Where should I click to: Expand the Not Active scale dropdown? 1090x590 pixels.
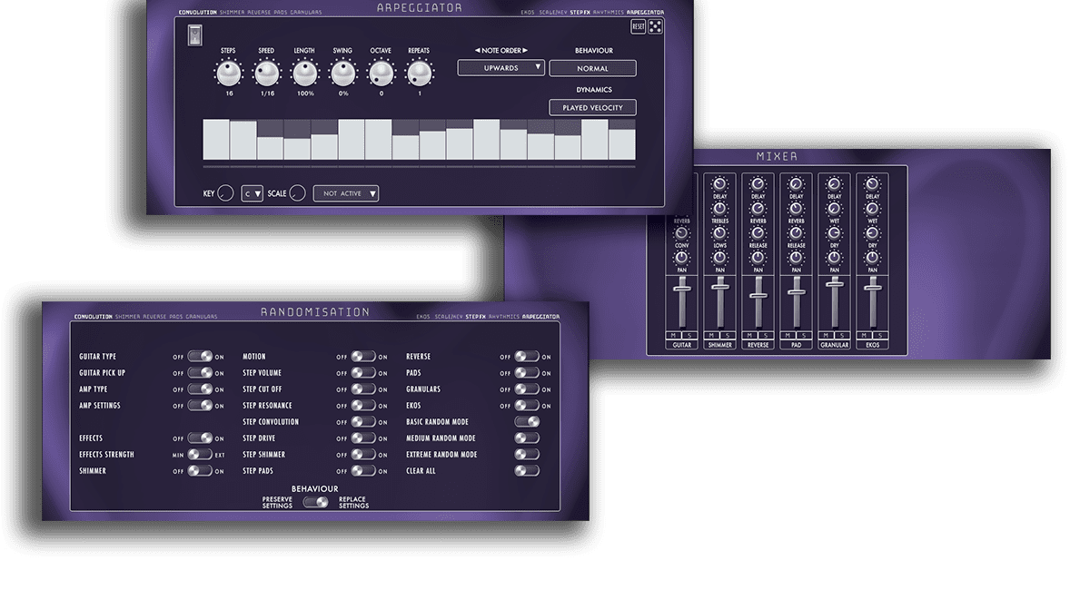point(346,193)
